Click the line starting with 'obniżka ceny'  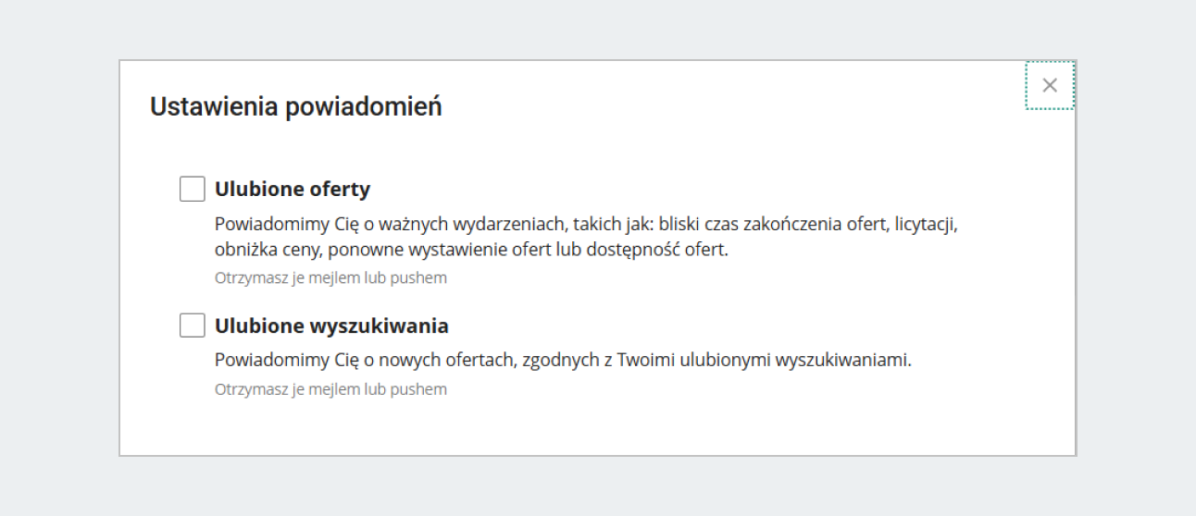click(x=471, y=250)
